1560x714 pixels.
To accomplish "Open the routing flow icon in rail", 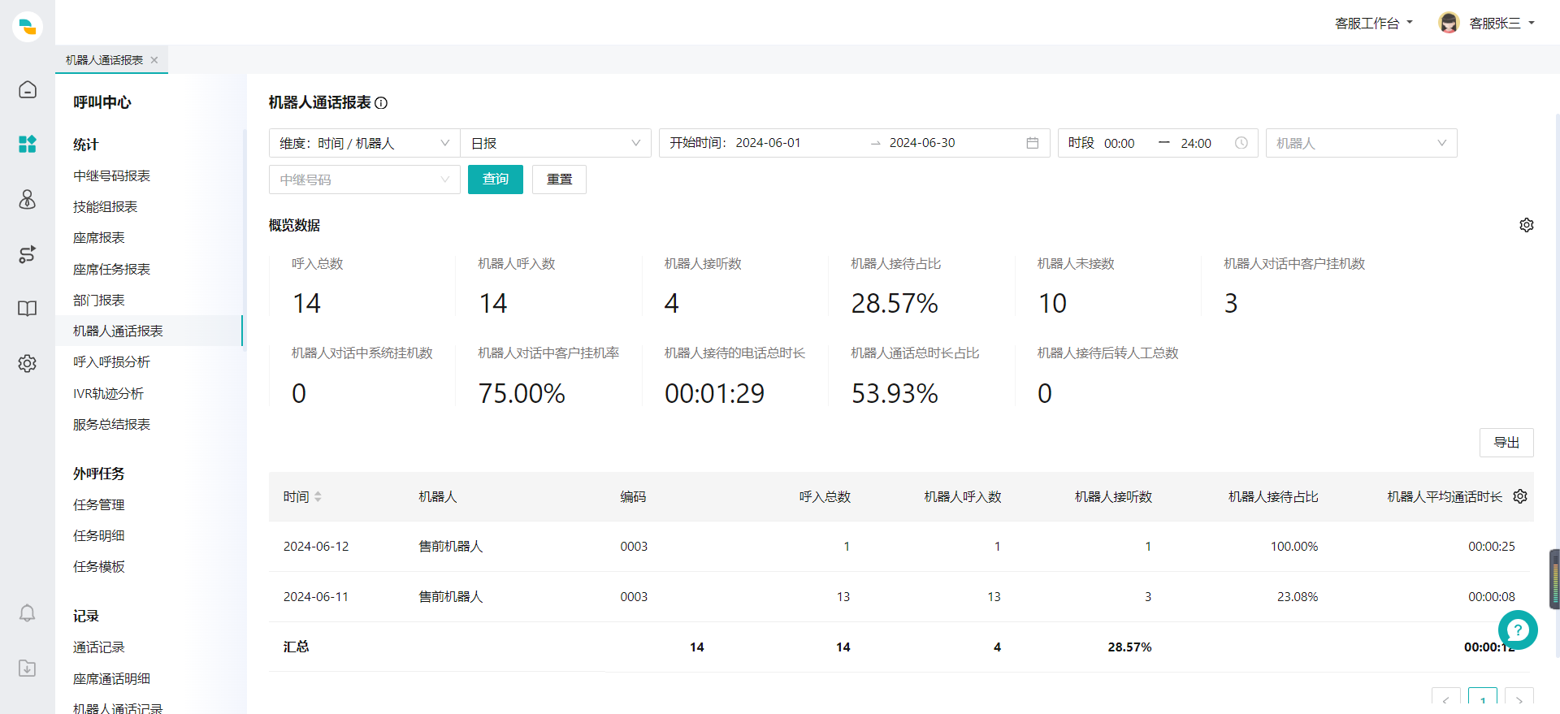I will tap(28, 254).
